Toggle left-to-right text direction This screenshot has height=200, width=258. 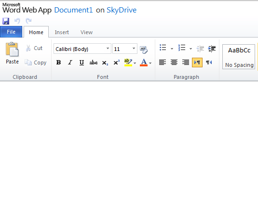(x=197, y=62)
